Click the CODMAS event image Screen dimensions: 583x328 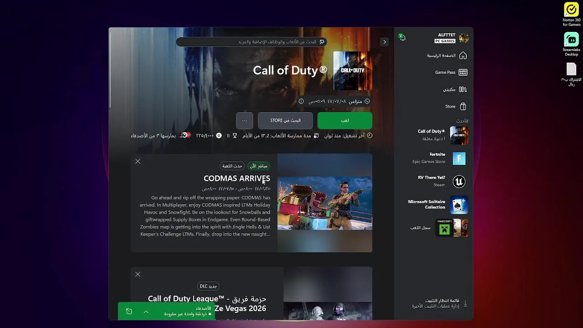pos(325,203)
